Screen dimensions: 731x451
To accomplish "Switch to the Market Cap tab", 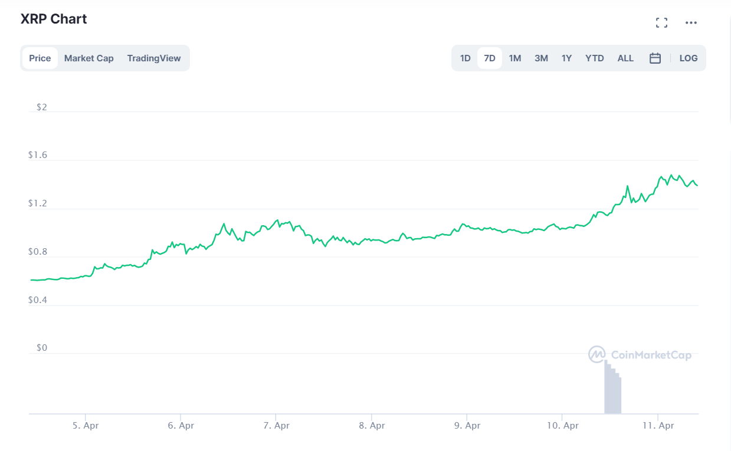I will [88, 58].
